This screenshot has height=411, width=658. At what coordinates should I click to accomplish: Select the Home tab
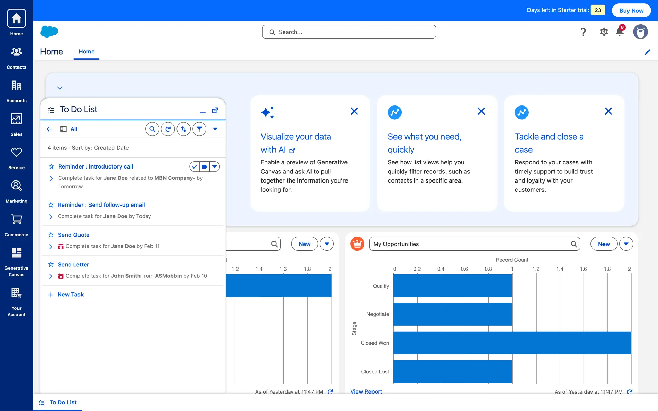tap(86, 52)
